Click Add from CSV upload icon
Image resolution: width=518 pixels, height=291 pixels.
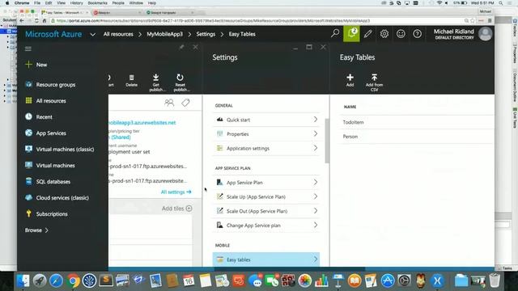374,78
